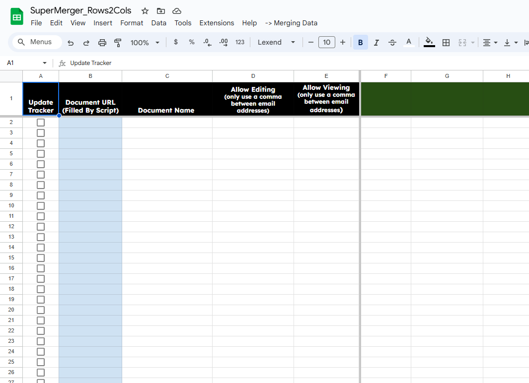Viewport: 529px width, 383px height.
Task: Toggle strikethrough formatting
Action: pyautogui.click(x=392, y=43)
